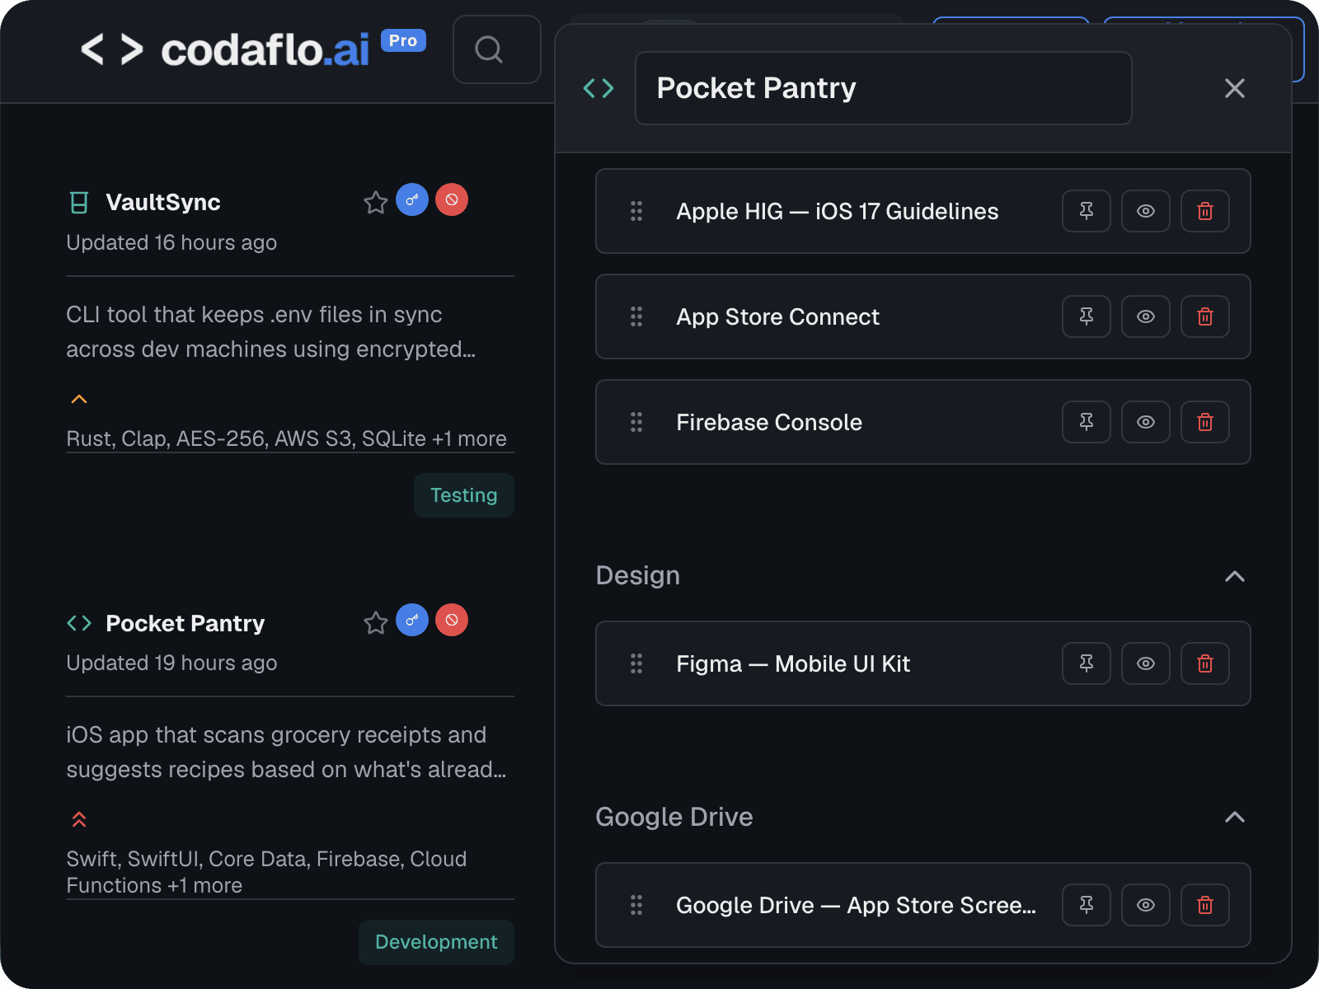
Task: Toggle visibility of Google Drive App Store link
Action: (1145, 905)
